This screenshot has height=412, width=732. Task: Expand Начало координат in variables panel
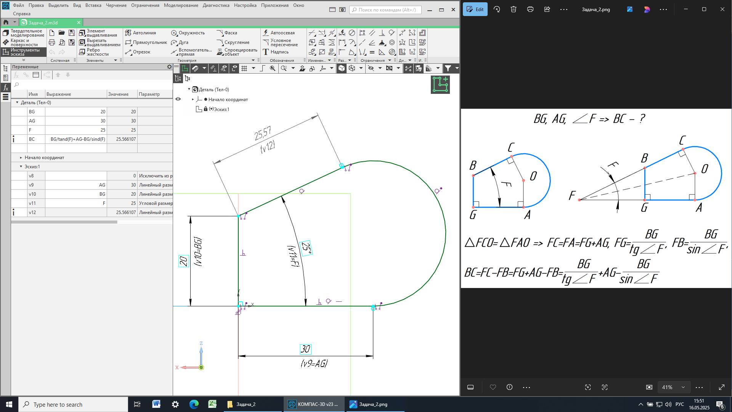[x=21, y=158]
